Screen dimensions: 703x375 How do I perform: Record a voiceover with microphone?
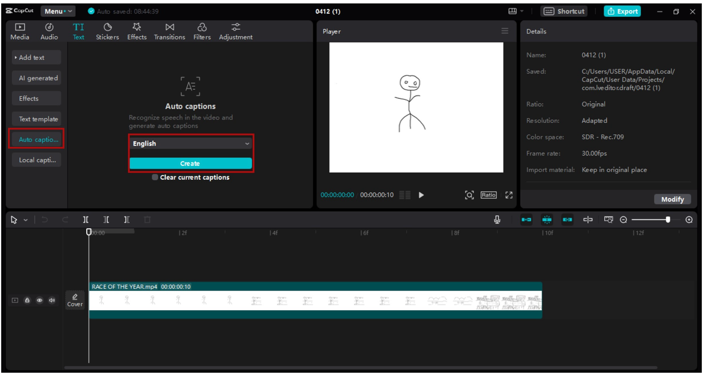[x=497, y=220]
